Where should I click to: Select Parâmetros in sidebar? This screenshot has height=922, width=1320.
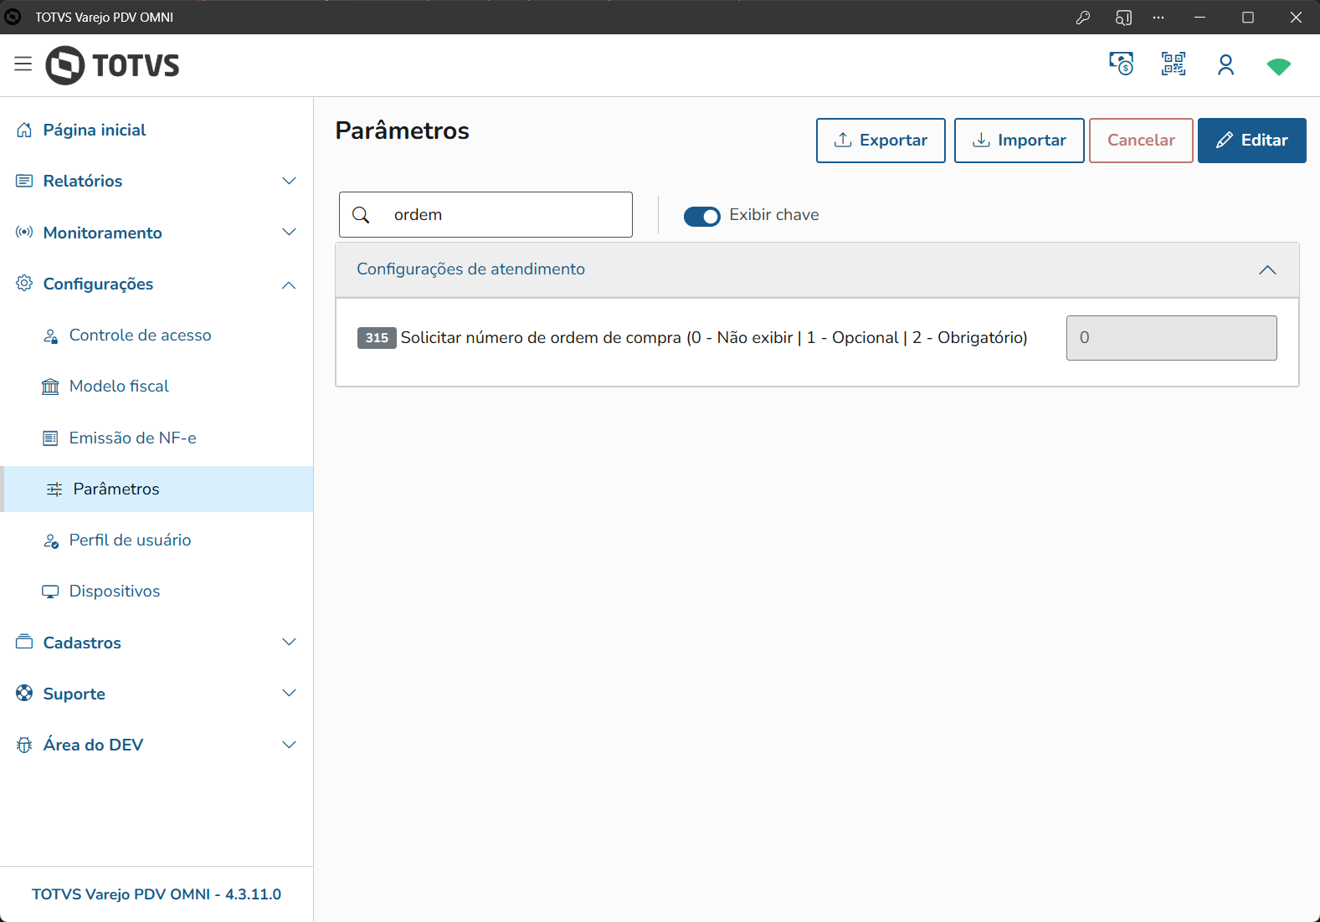pyautogui.click(x=157, y=489)
